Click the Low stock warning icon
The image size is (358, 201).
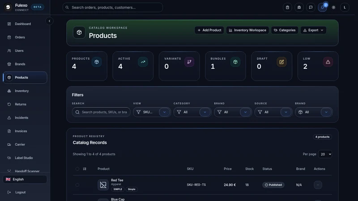[328, 62]
